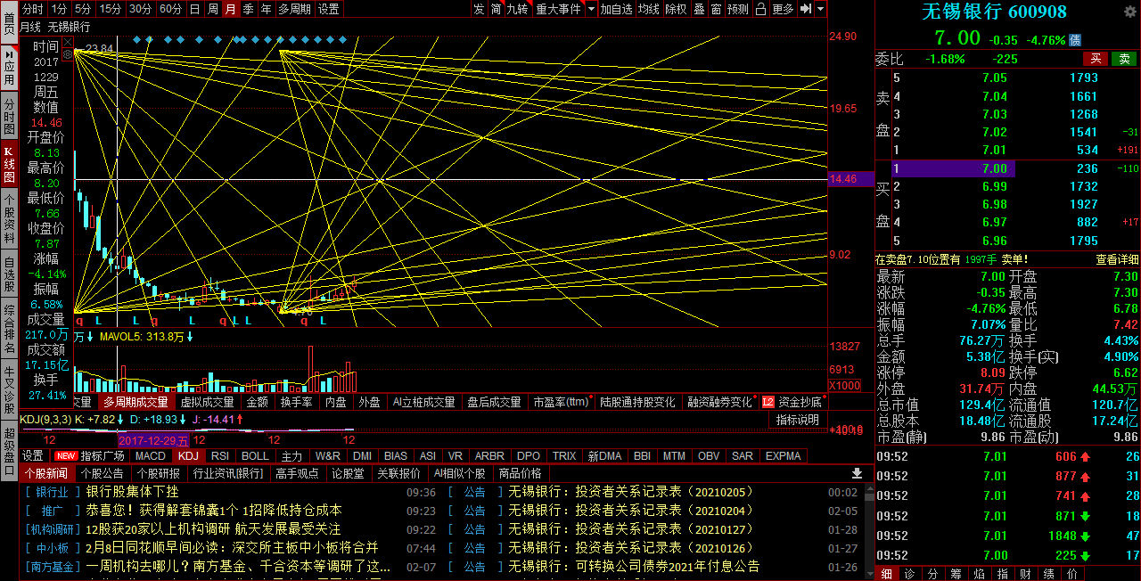The image size is (1141, 581).
Task: Switch chart period to 日 (daily)
Action: pos(195,9)
